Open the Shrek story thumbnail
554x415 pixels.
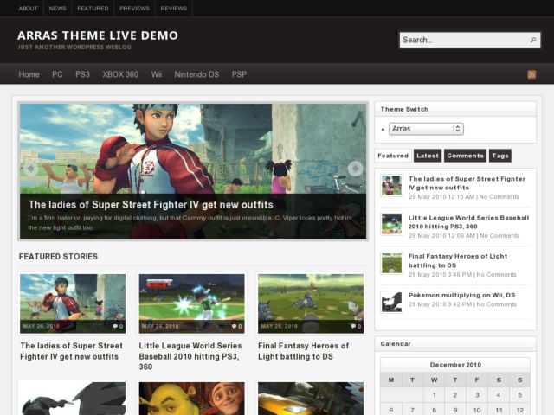[x=191, y=399]
